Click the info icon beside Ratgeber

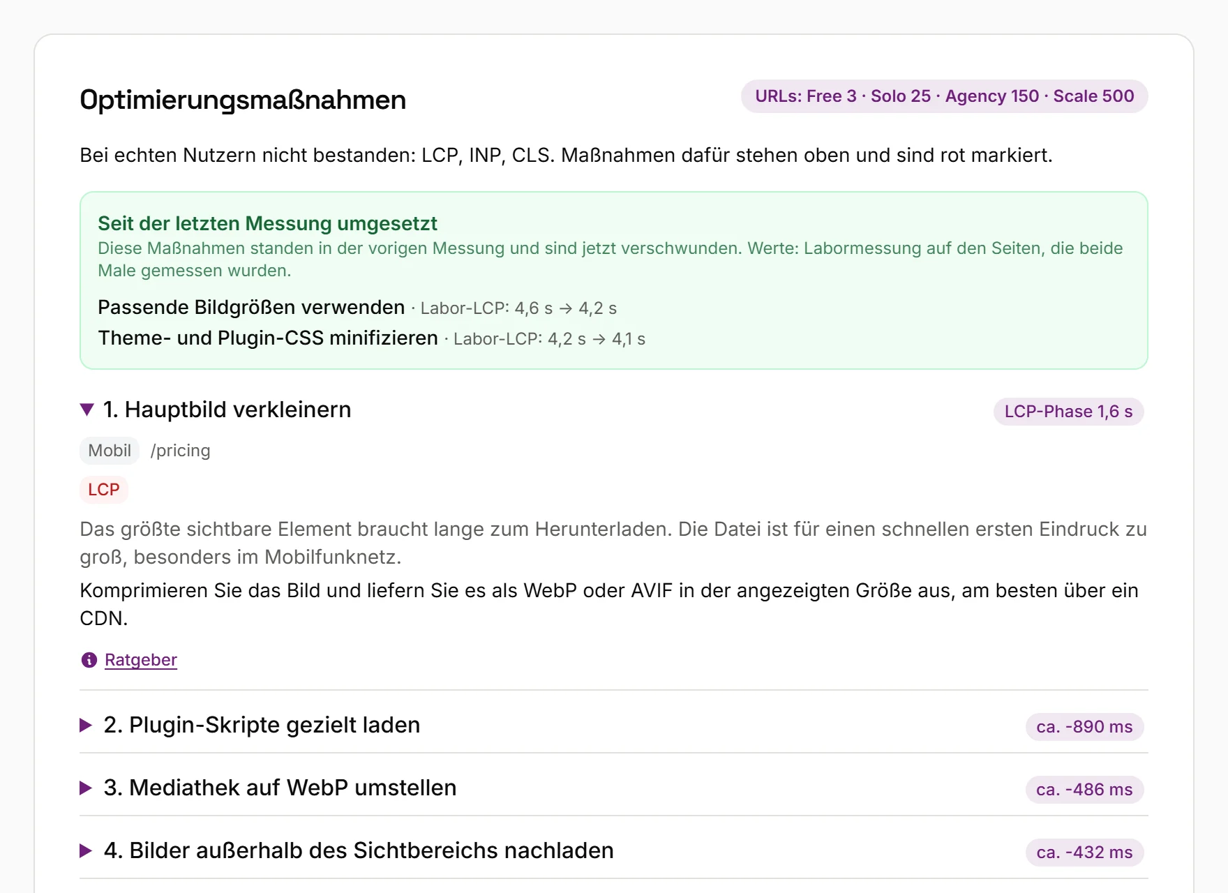89,660
